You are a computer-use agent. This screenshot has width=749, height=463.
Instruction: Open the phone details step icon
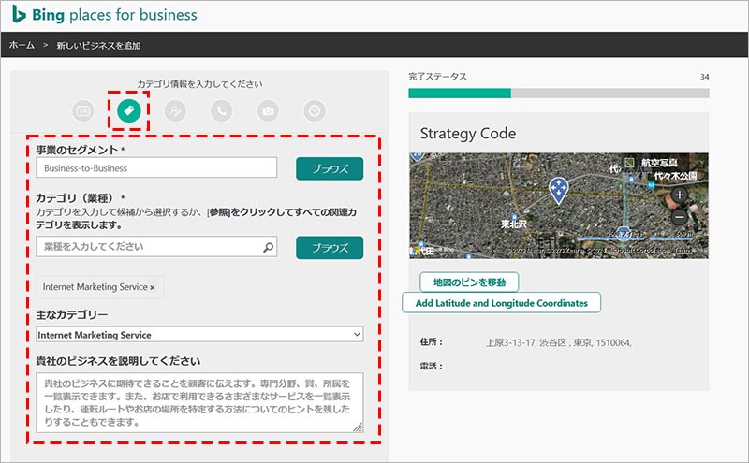222,110
